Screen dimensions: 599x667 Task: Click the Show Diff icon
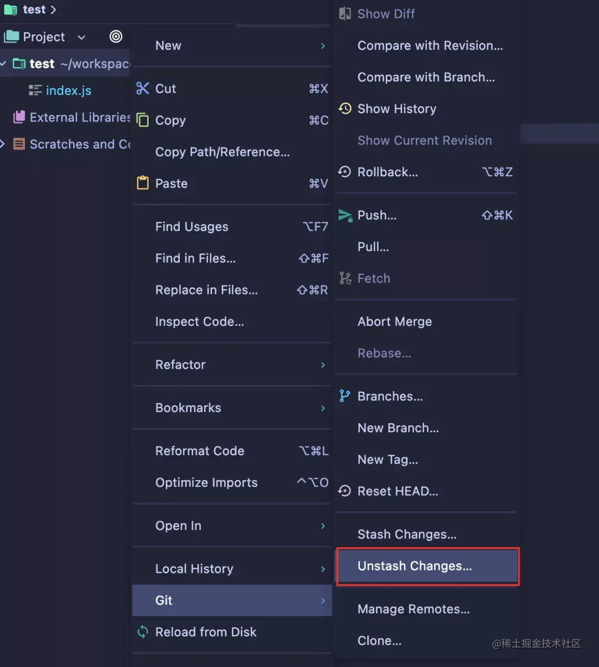tap(345, 13)
